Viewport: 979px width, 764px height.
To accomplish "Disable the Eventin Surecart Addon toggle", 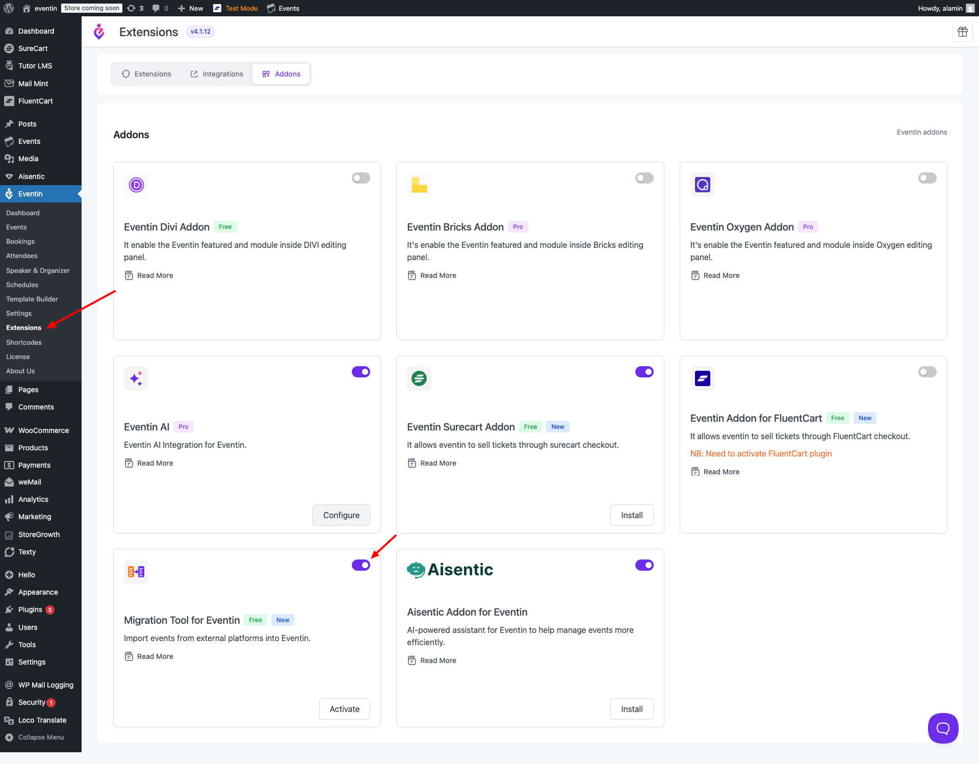I will pos(644,372).
